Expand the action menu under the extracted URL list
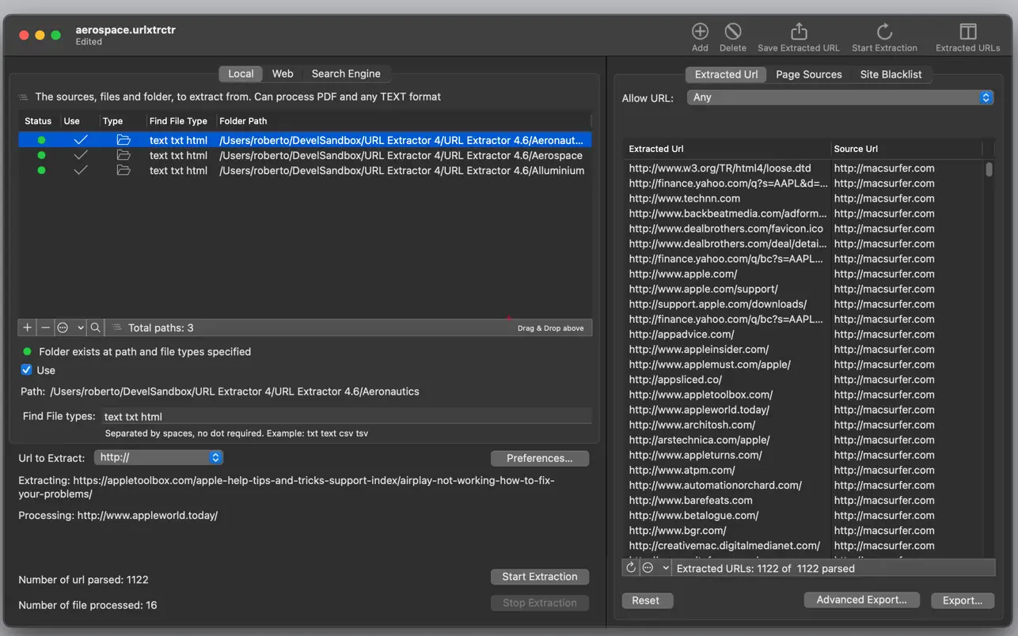 click(656, 568)
